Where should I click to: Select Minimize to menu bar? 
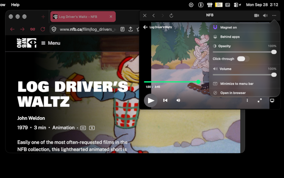pos(245,83)
